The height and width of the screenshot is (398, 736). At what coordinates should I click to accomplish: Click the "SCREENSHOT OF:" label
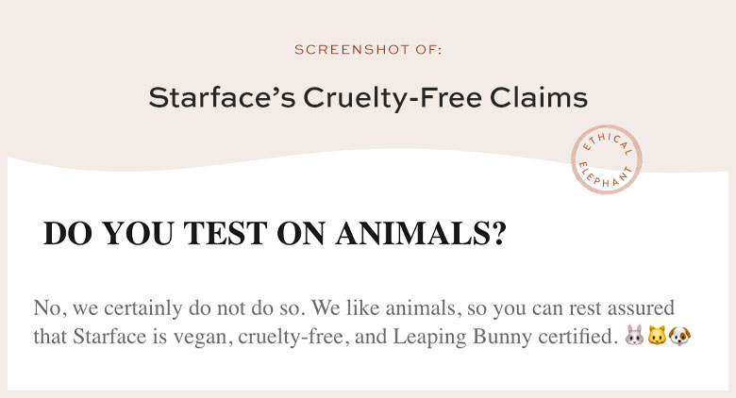pyautogui.click(x=368, y=50)
